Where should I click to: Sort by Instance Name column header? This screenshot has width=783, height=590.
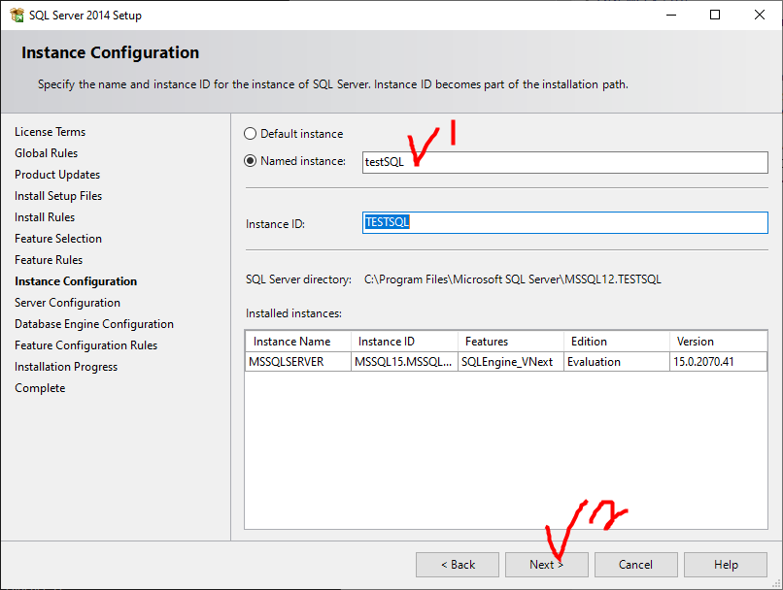(x=298, y=342)
